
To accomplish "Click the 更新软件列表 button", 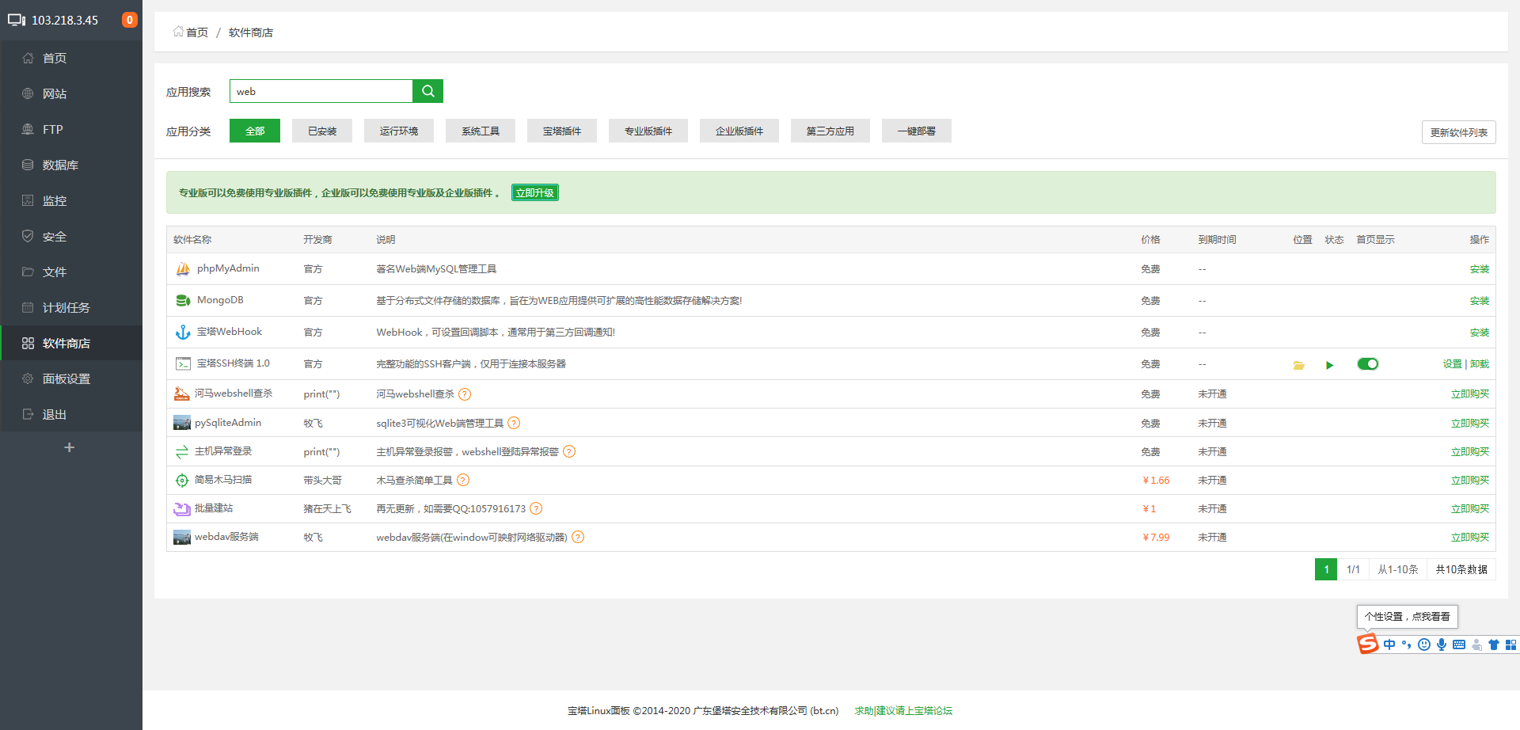I will 1459,132.
